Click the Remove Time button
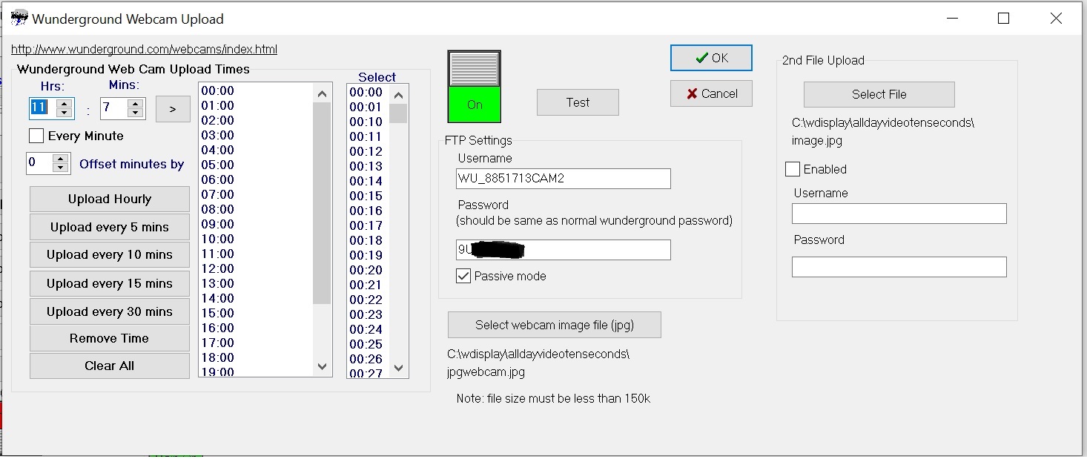This screenshot has width=1087, height=459. click(x=110, y=338)
